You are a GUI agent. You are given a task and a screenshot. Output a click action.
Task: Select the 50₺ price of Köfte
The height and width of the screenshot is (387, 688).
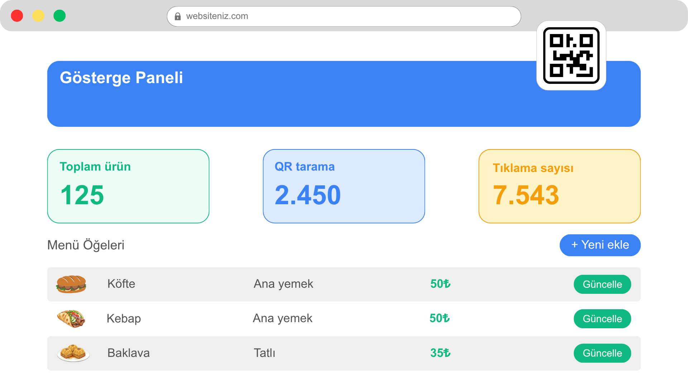click(x=440, y=284)
